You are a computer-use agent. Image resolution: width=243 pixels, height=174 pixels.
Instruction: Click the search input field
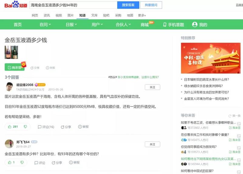[x=73, y=5]
